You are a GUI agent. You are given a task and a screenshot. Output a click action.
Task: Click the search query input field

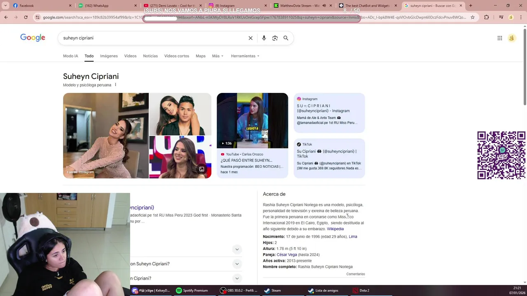click(x=152, y=38)
